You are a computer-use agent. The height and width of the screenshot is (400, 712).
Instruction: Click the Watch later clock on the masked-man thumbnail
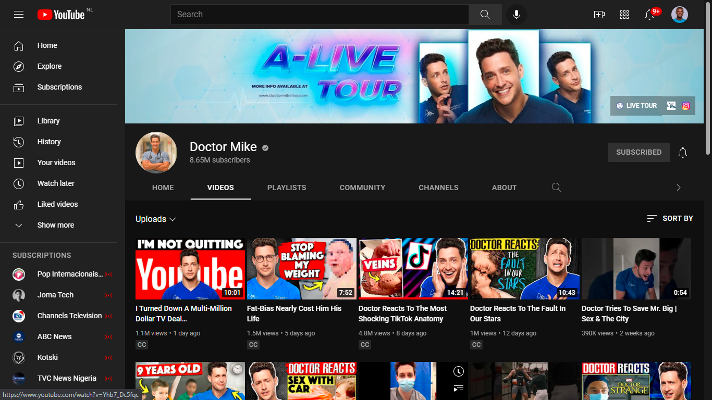click(459, 371)
